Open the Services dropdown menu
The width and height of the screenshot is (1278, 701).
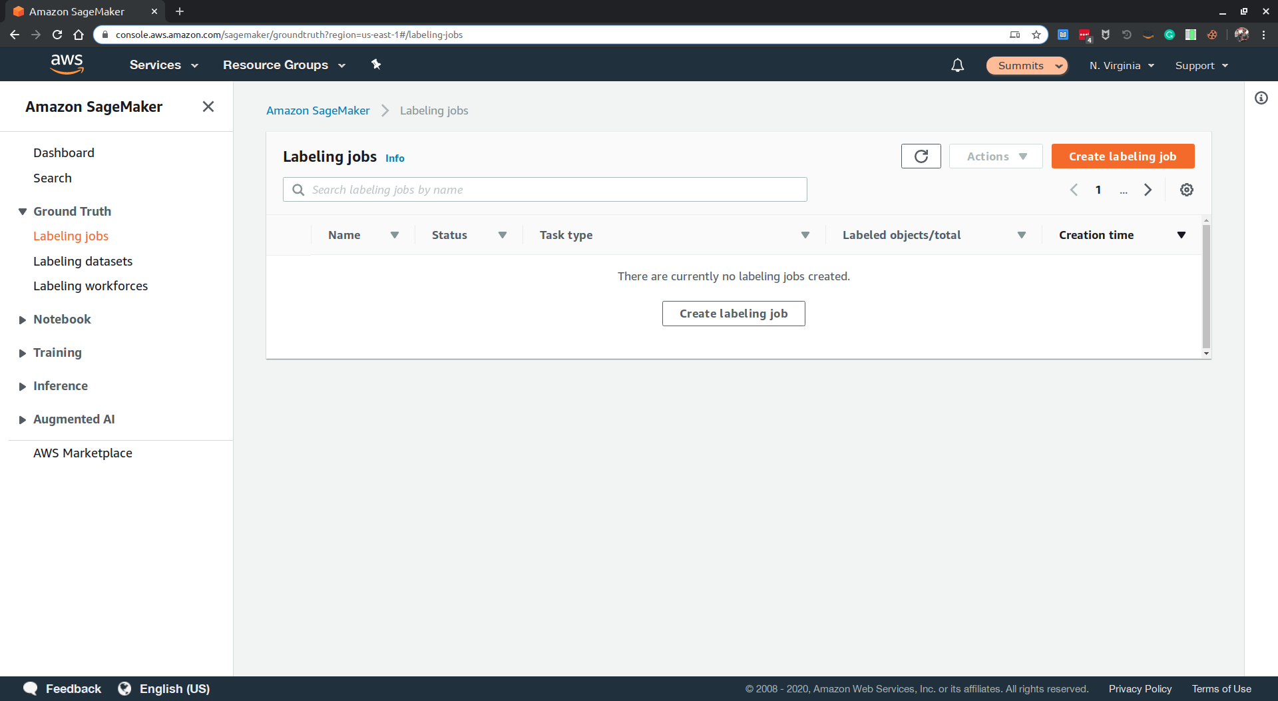(164, 65)
